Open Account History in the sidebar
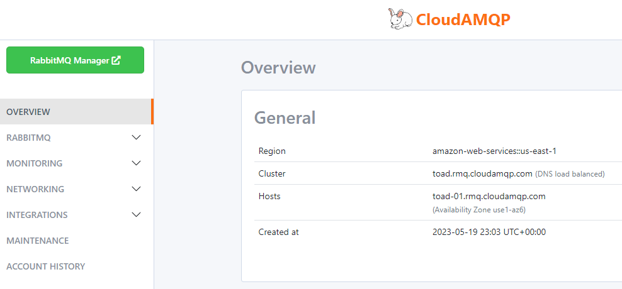The image size is (622, 289). 46,266
